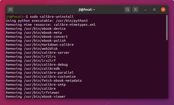Minimize the terminal window
This screenshot has height=105, width=174.
[145, 10]
